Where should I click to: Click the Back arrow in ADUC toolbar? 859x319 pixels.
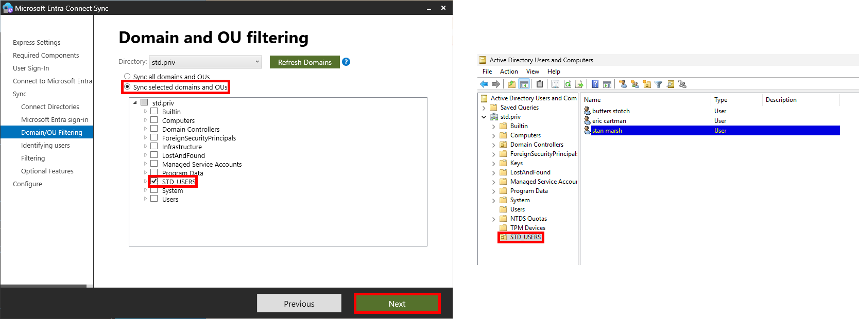484,84
